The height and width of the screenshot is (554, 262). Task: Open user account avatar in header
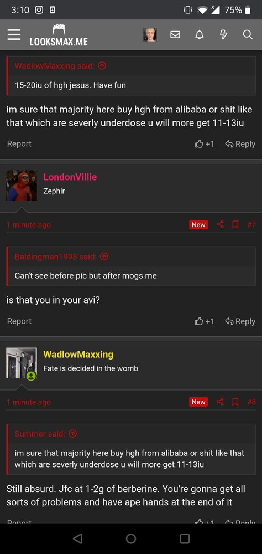(150, 34)
